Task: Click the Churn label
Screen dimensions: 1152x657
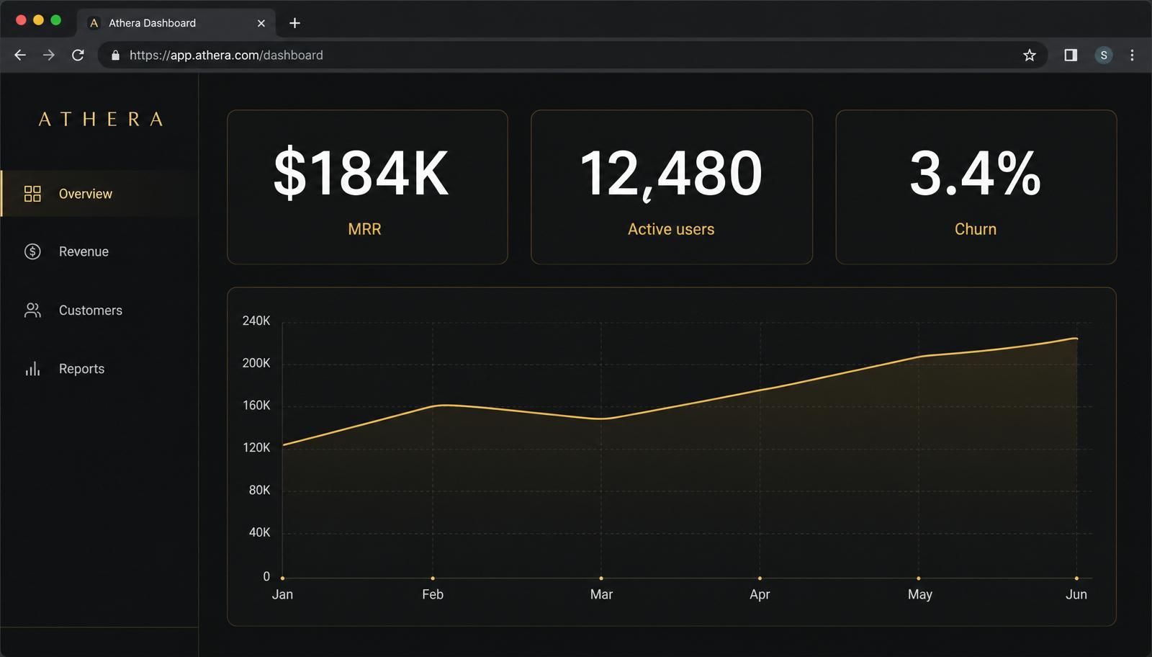Action: point(976,229)
